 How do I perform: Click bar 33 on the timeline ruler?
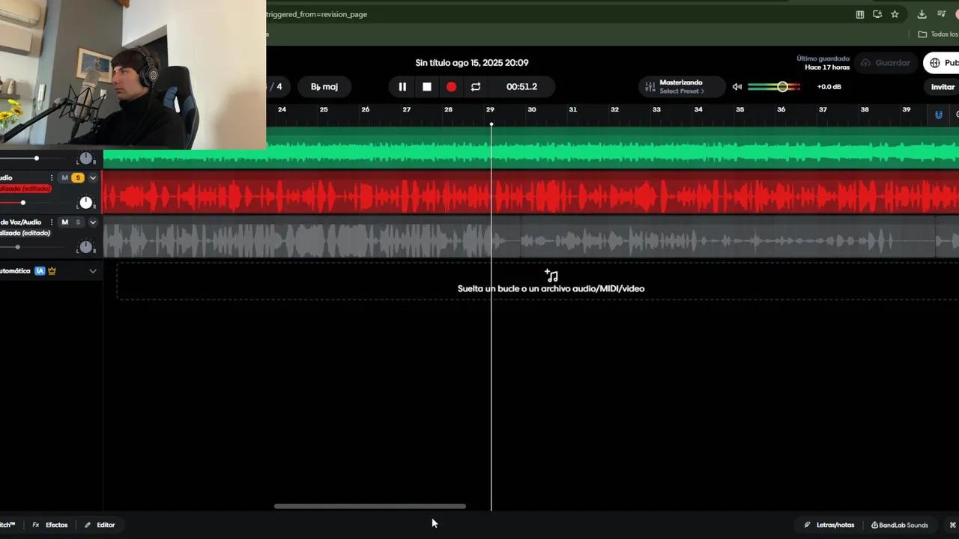(x=656, y=110)
